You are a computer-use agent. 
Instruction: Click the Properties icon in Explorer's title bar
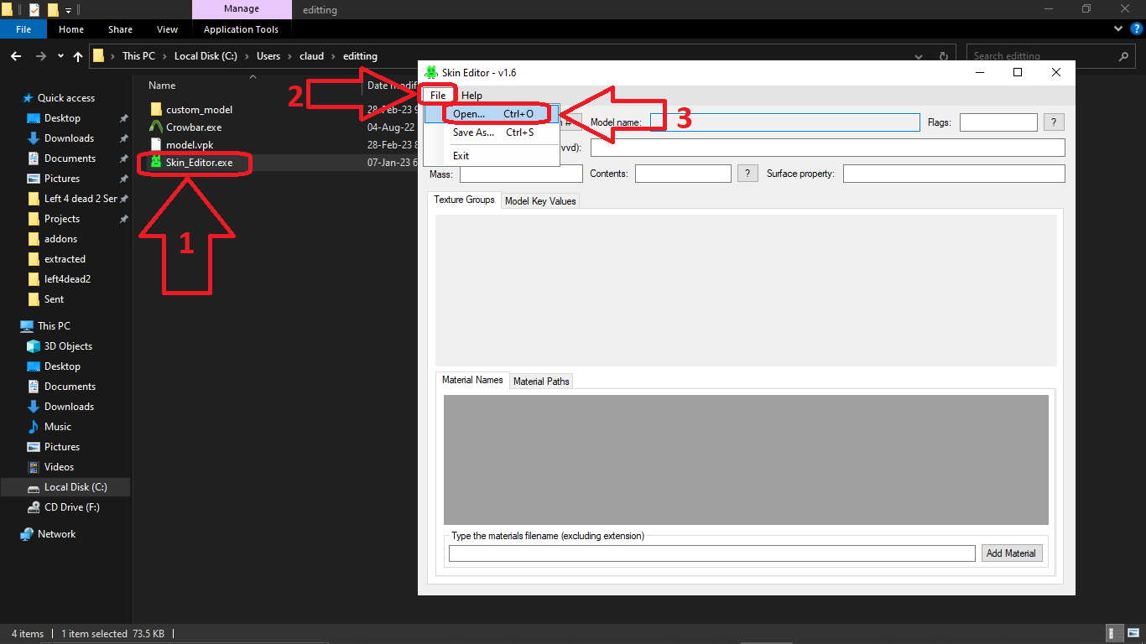(34, 10)
